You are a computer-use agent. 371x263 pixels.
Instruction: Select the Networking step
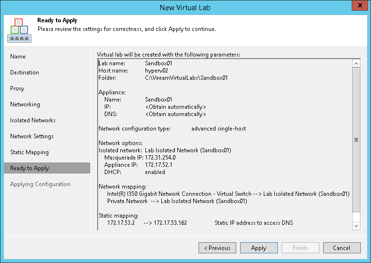(x=25, y=104)
